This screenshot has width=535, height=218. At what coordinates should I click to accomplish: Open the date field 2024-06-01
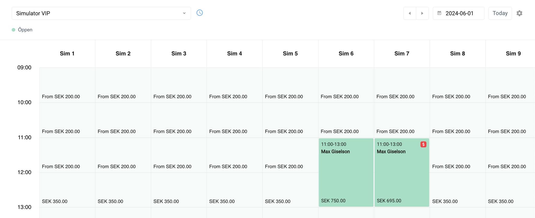pos(458,13)
